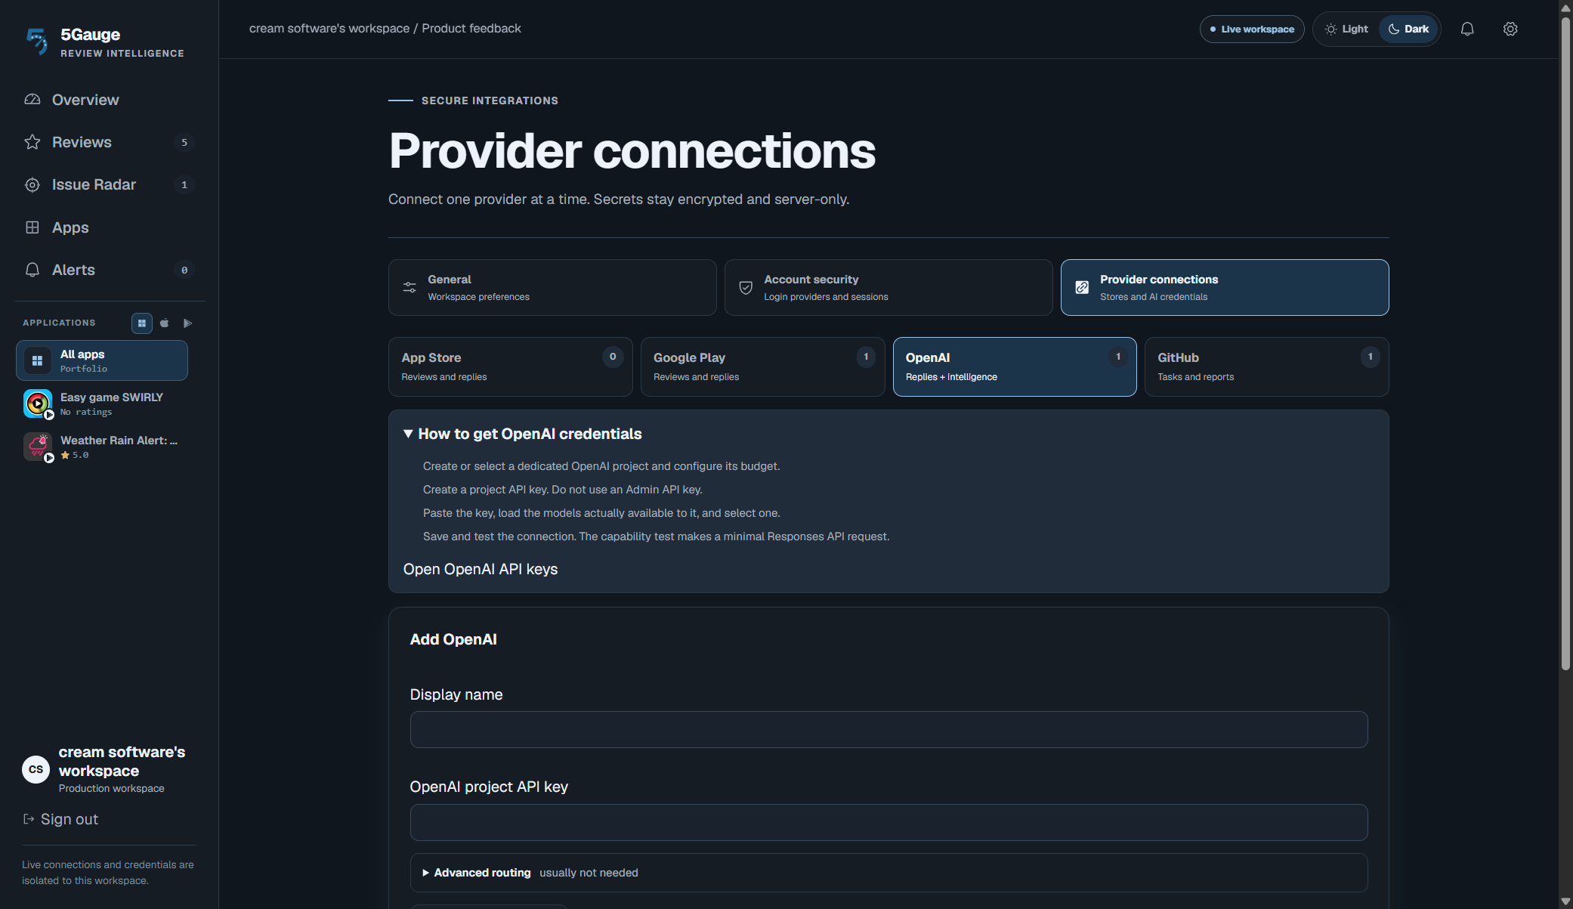Click the page scrollbar thumb
The width and height of the screenshot is (1573, 909).
[1565, 342]
